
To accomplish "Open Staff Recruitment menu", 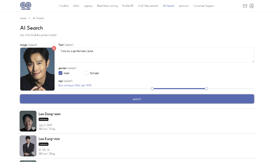I will (x=148, y=6).
